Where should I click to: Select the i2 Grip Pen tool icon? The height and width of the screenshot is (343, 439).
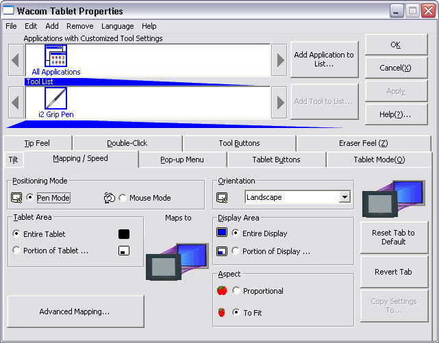pos(55,98)
